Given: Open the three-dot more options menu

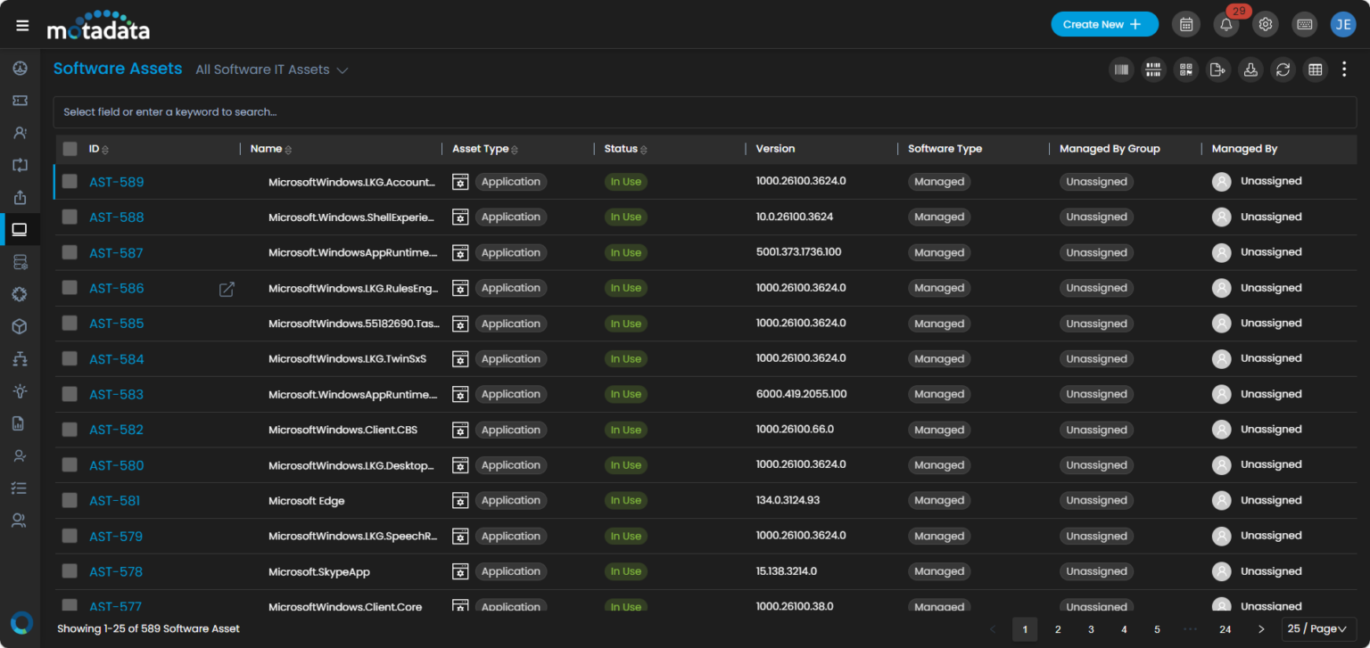Looking at the screenshot, I should point(1344,70).
